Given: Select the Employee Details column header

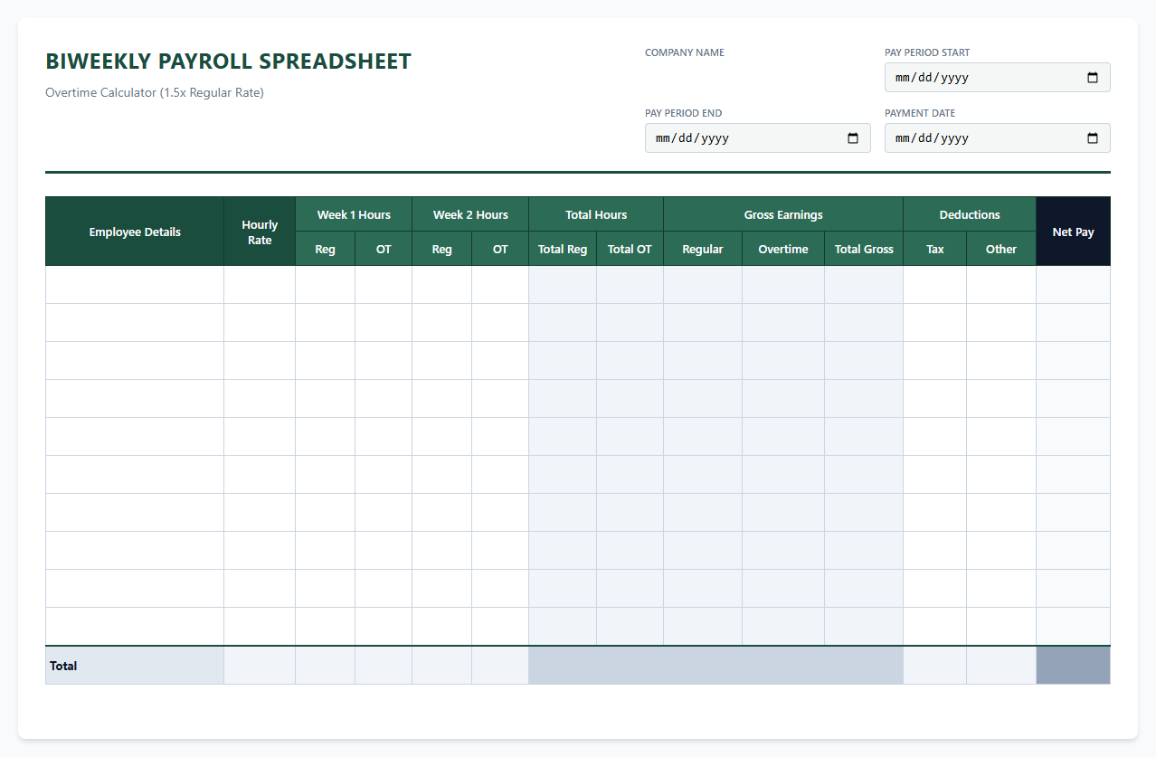Looking at the screenshot, I should click(135, 232).
